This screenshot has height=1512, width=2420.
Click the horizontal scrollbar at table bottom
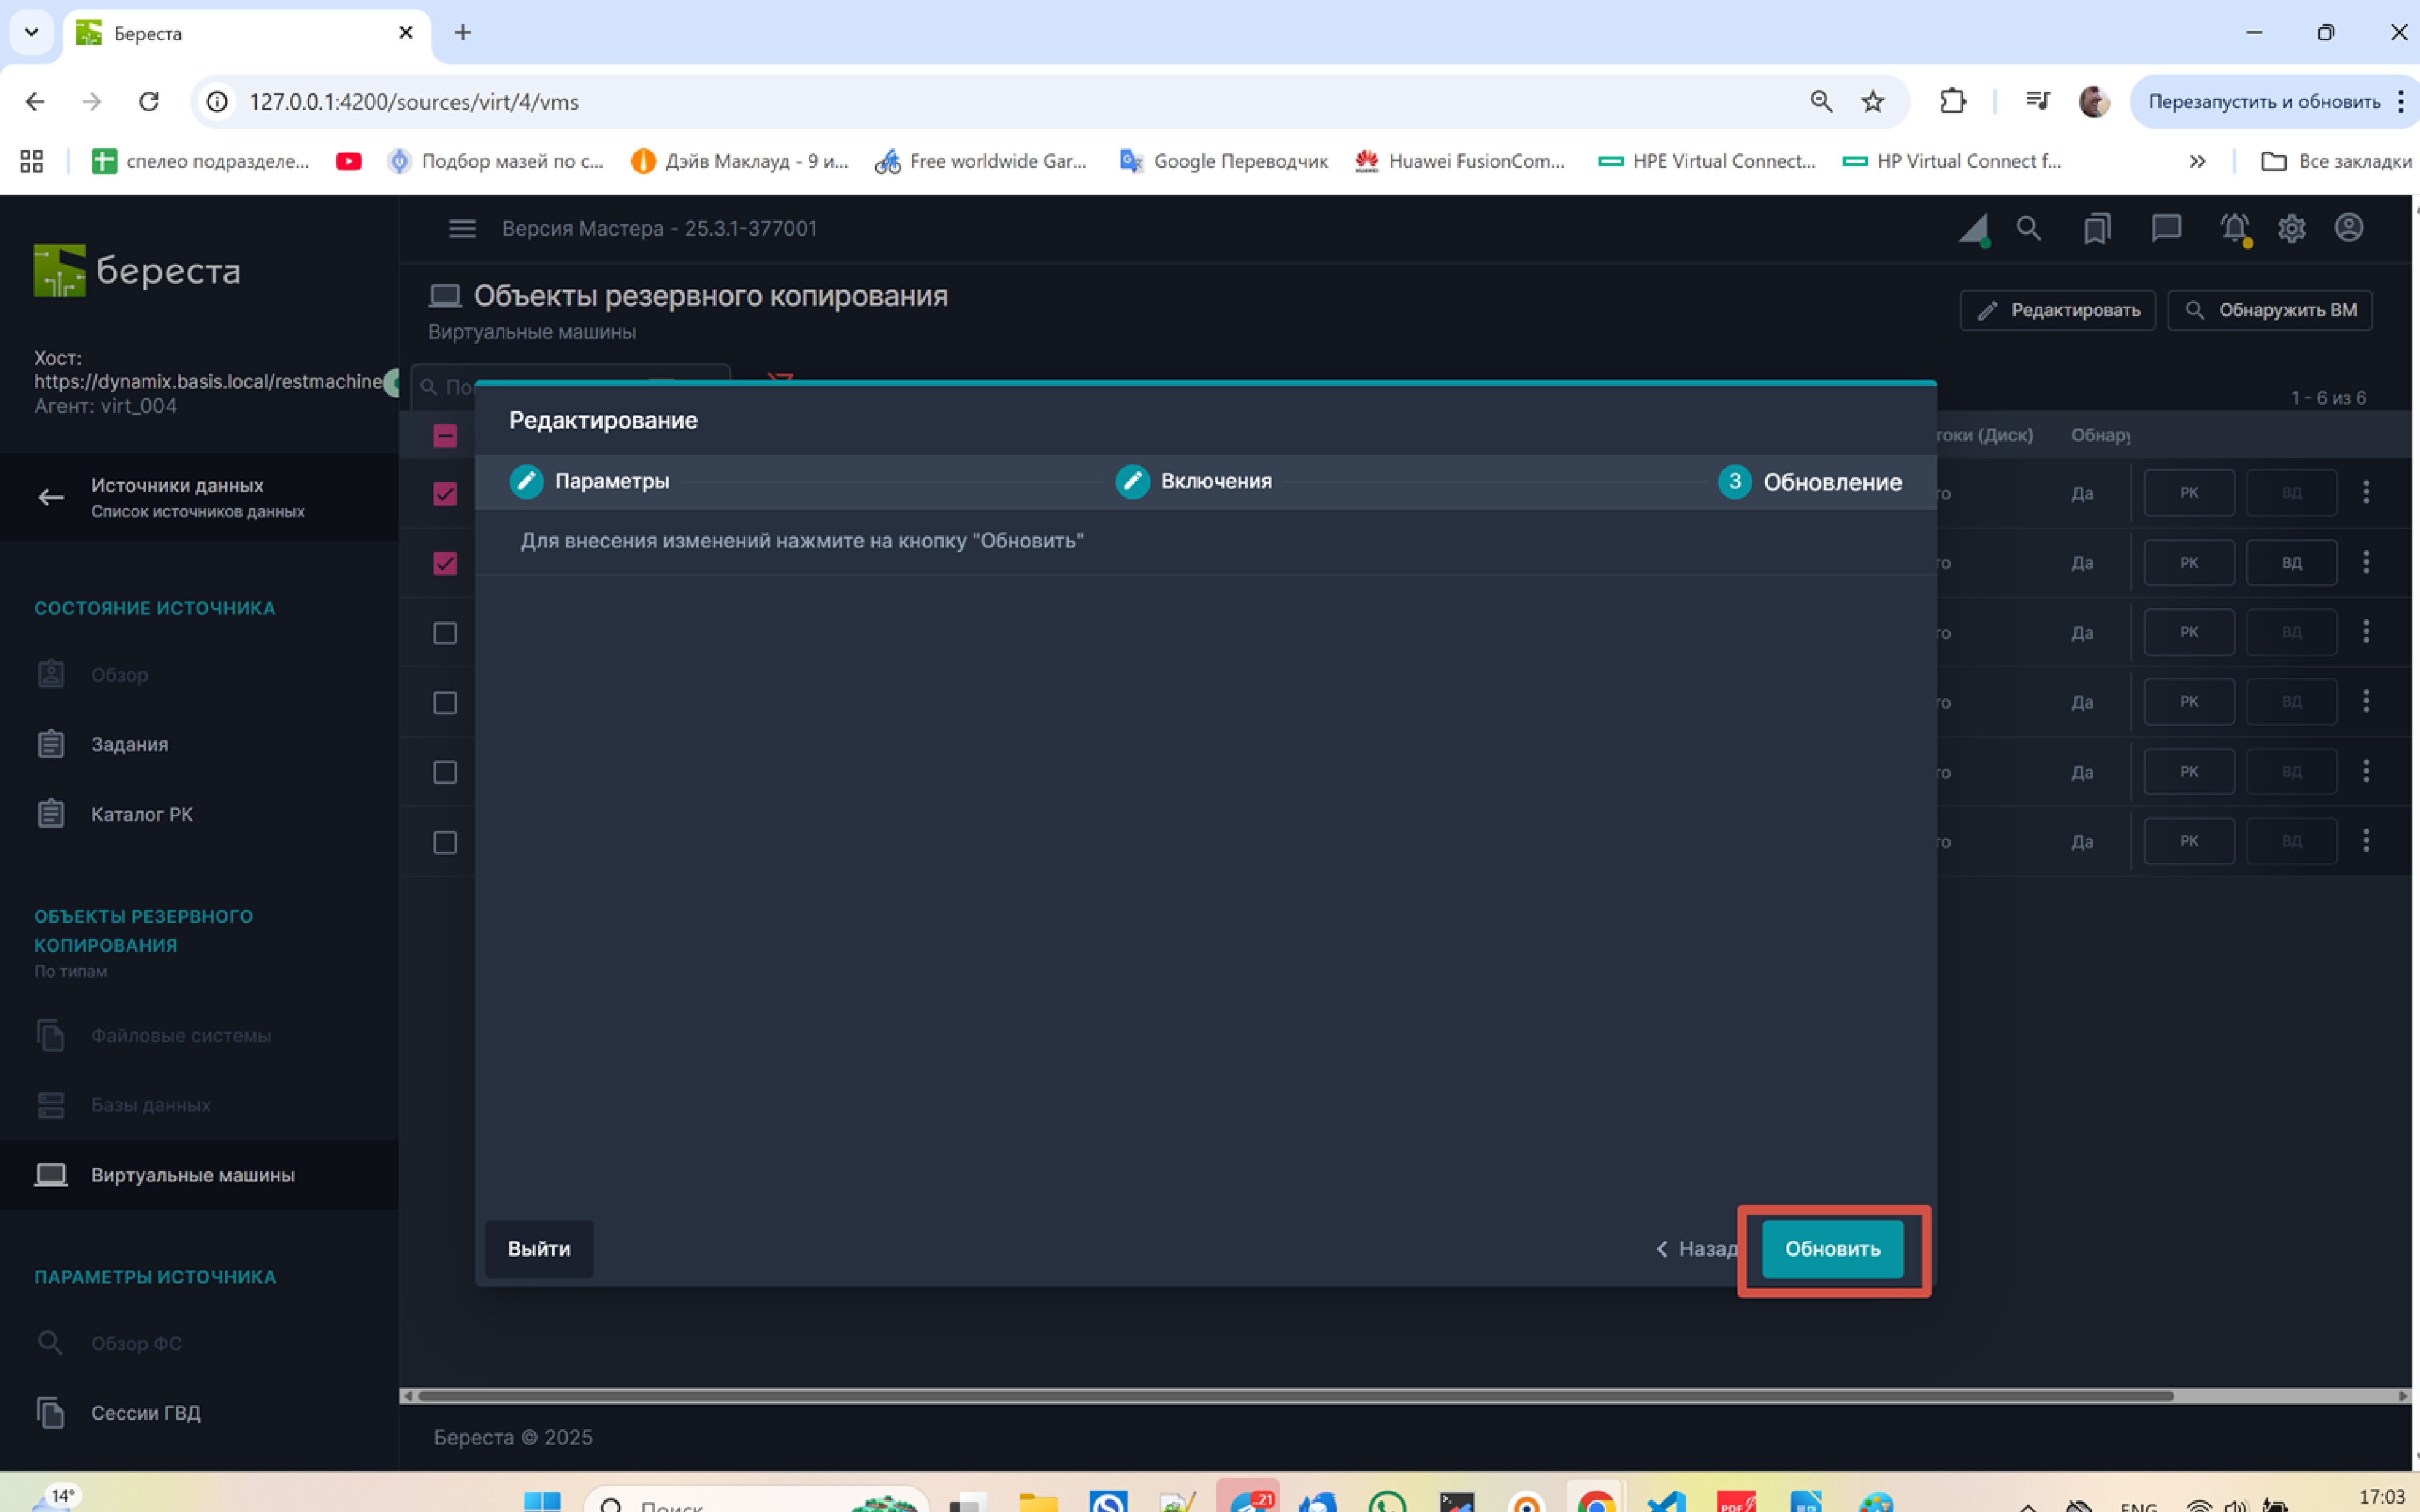click(x=1295, y=1396)
